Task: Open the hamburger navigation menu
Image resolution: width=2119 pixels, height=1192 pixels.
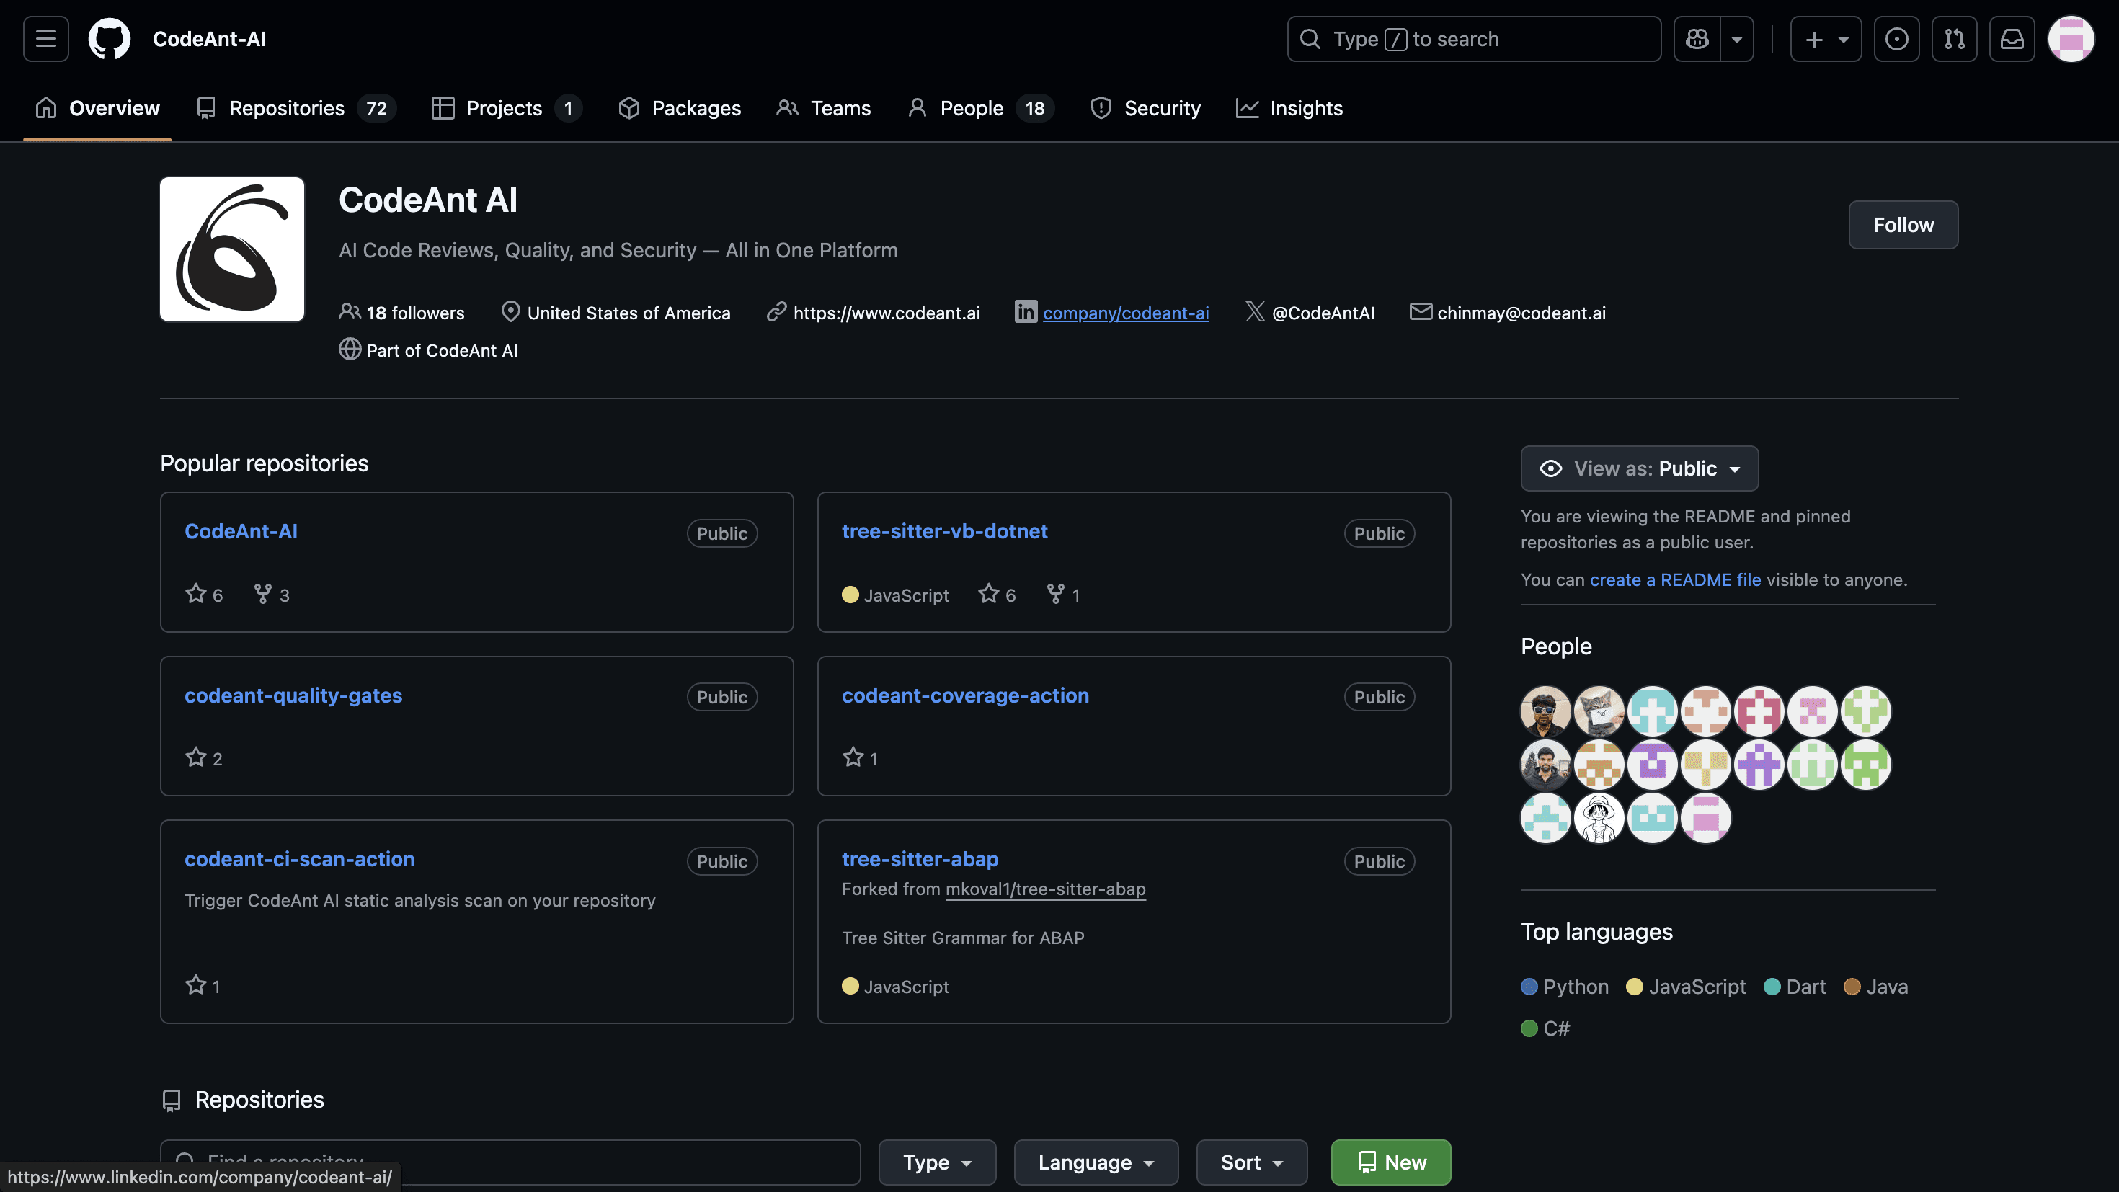Action: click(x=46, y=39)
